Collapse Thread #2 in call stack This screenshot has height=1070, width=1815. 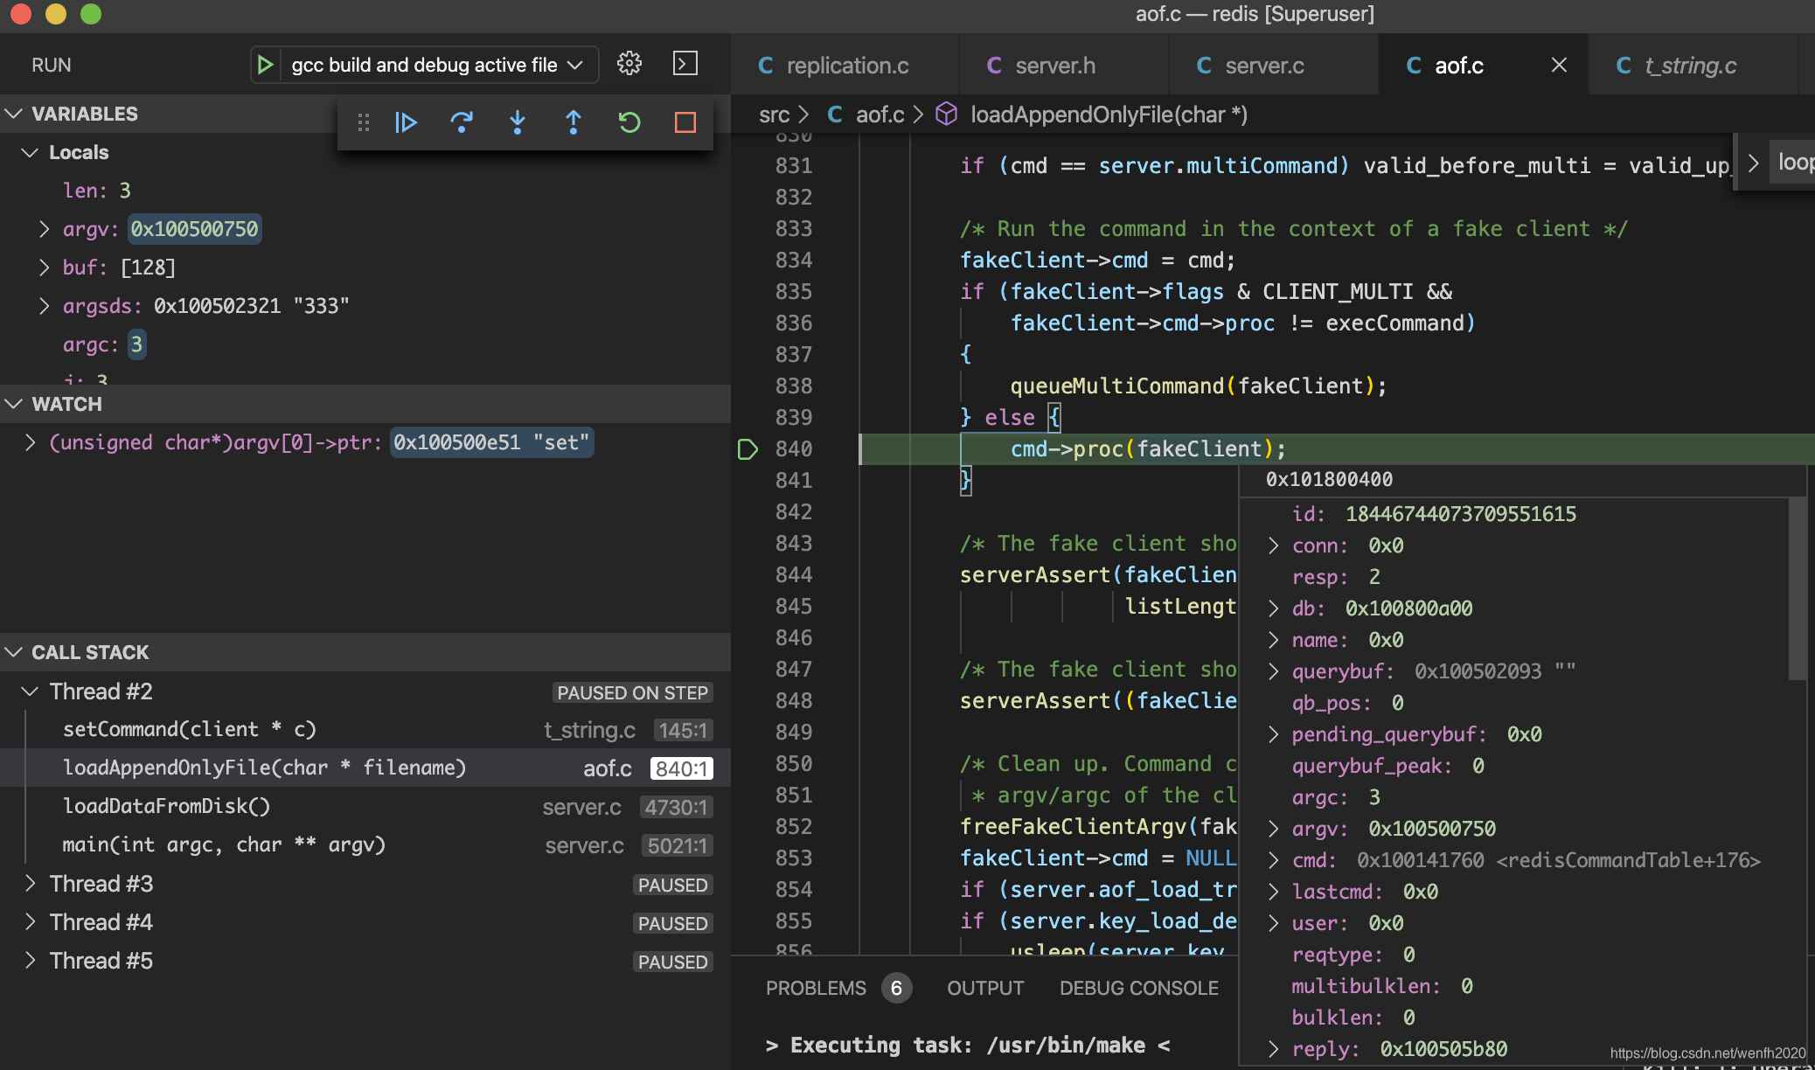coord(30,691)
